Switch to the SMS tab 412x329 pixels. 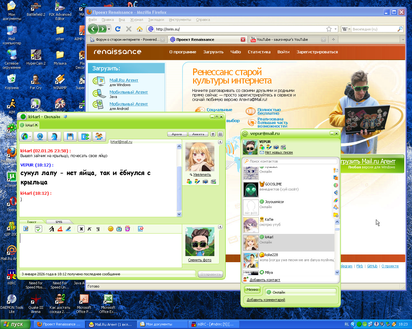[x=59, y=222]
